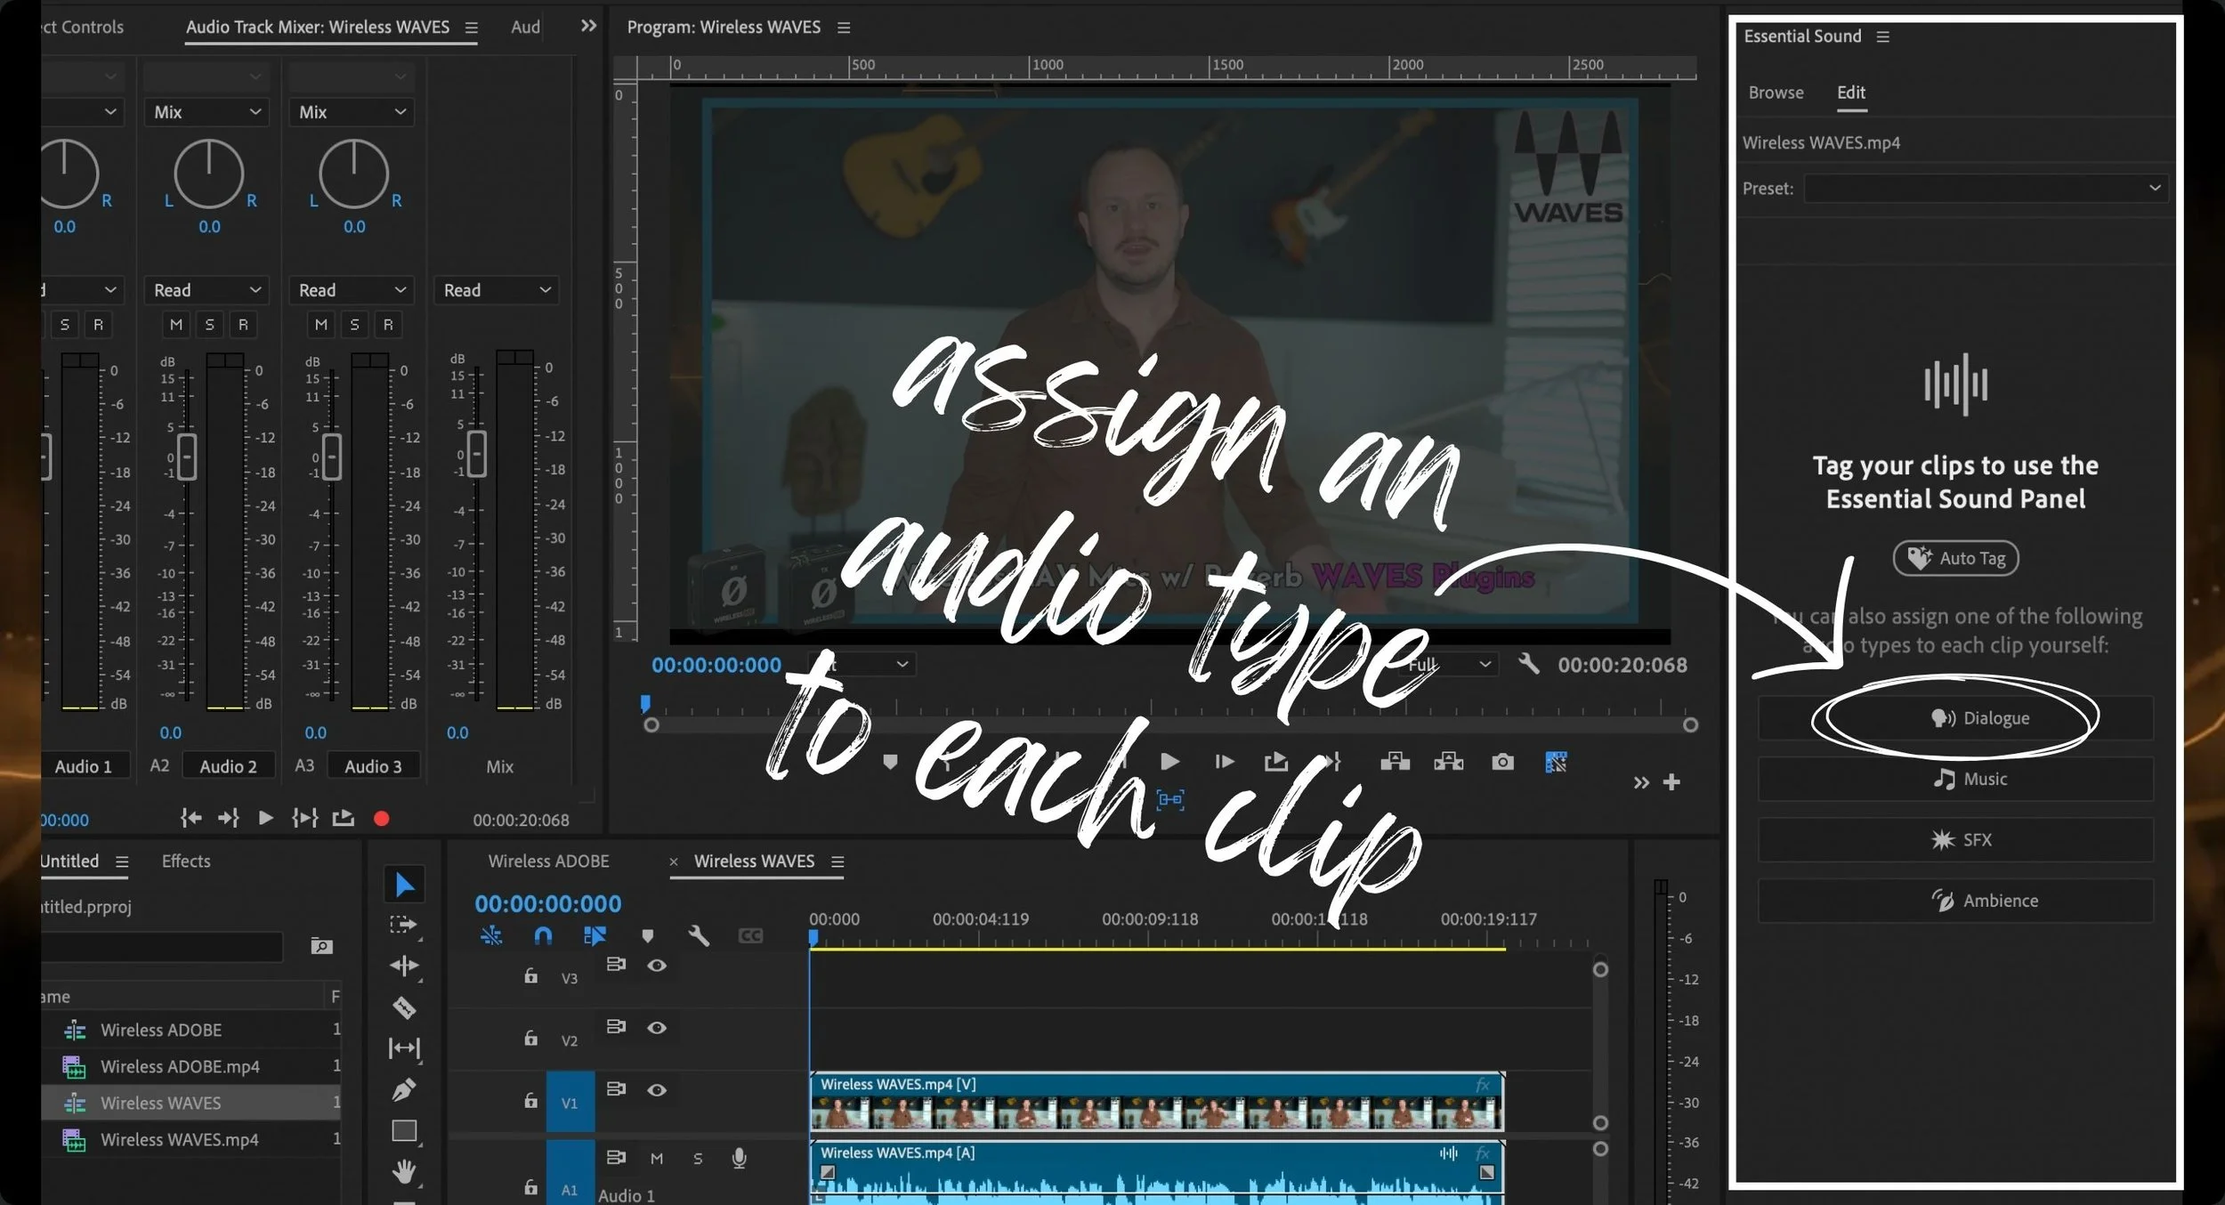
Task: Show hidden panel tabs overflow chevrons
Action: 588,26
